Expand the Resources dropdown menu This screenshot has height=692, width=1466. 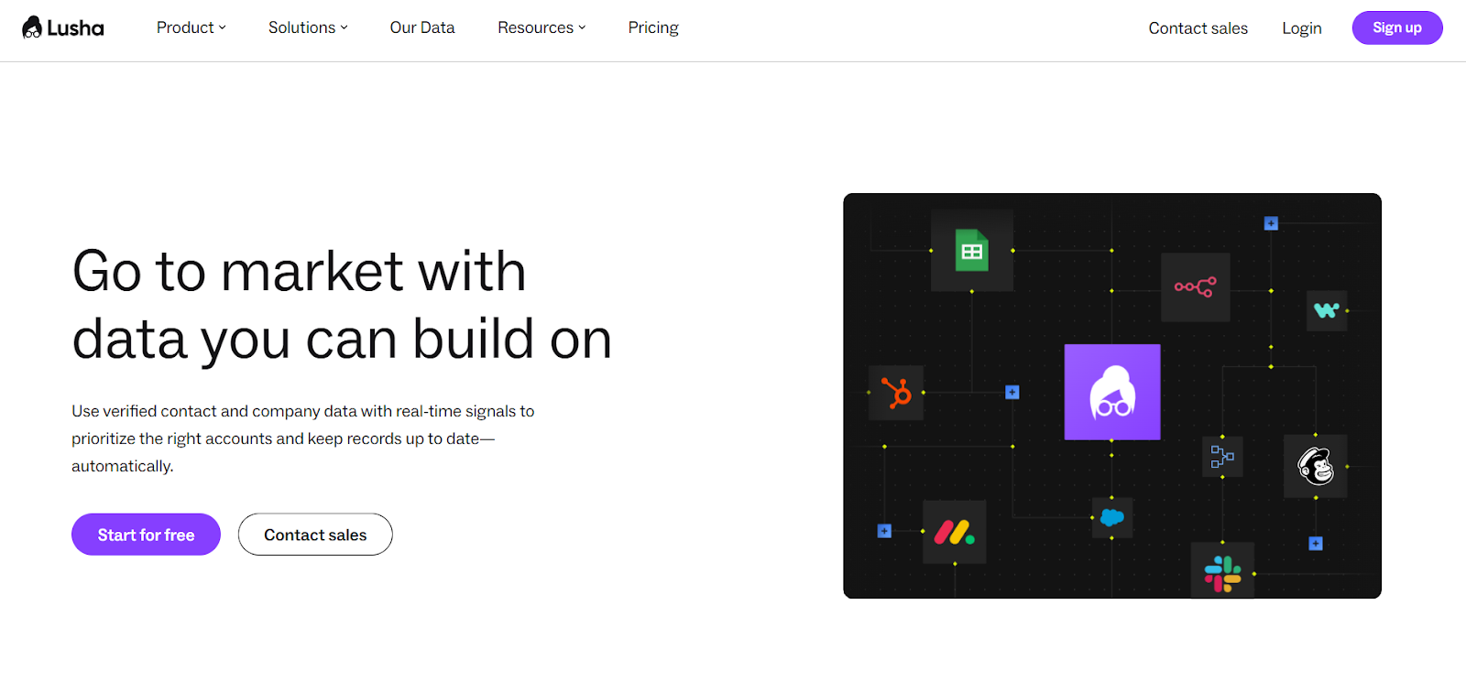pyautogui.click(x=542, y=27)
